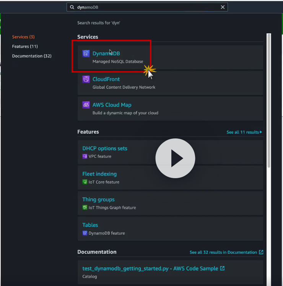The width and height of the screenshot is (283, 286).
Task: Click the DynamoDB service icon
Action: coord(86,54)
